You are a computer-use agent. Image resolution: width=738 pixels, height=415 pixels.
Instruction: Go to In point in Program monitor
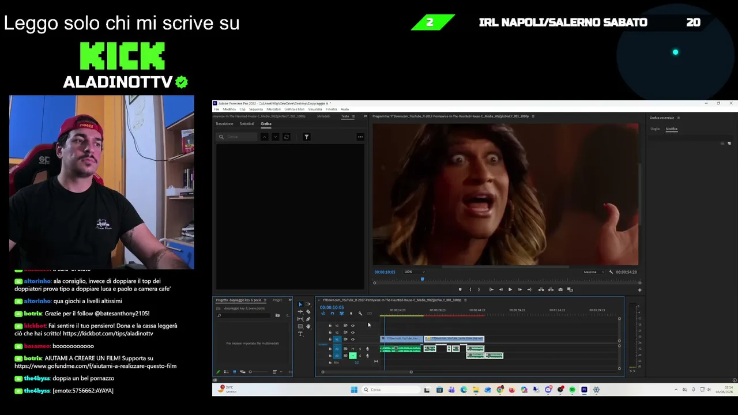[491, 289]
